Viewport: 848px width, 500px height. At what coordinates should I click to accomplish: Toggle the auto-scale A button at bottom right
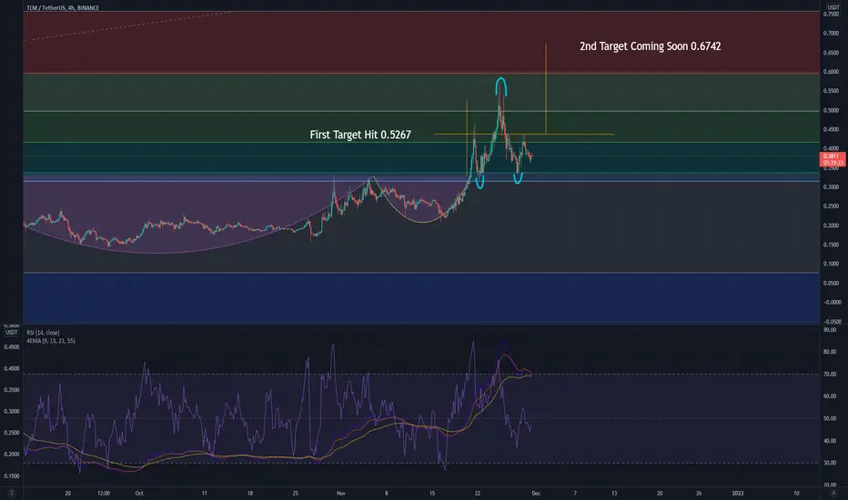833,493
